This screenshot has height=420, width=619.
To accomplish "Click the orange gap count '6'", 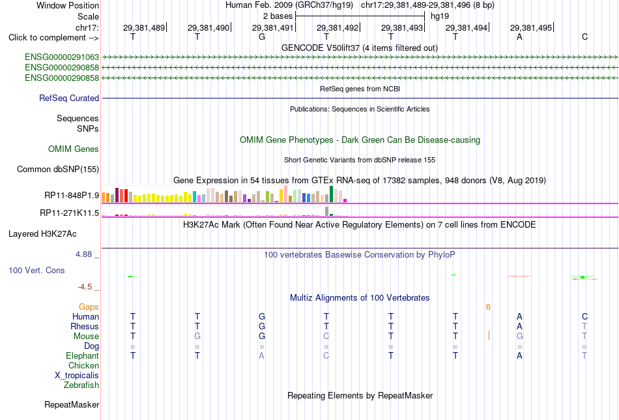I will [x=488, y=307].
